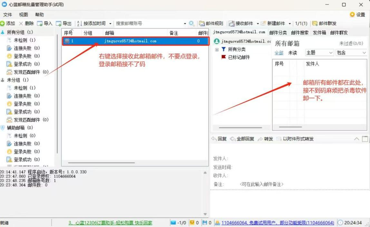This screenshot has width=370, height=227.
Task: Click the save disk status icon
Action: click(205, 222)
